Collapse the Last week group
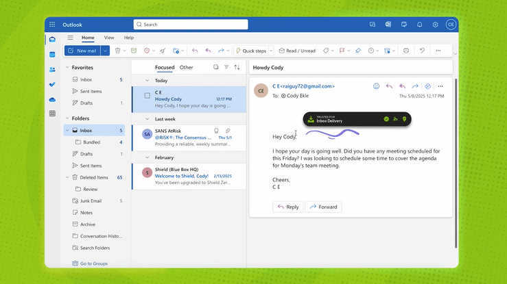This screenshot has width=507, height=284. [147, 119]
